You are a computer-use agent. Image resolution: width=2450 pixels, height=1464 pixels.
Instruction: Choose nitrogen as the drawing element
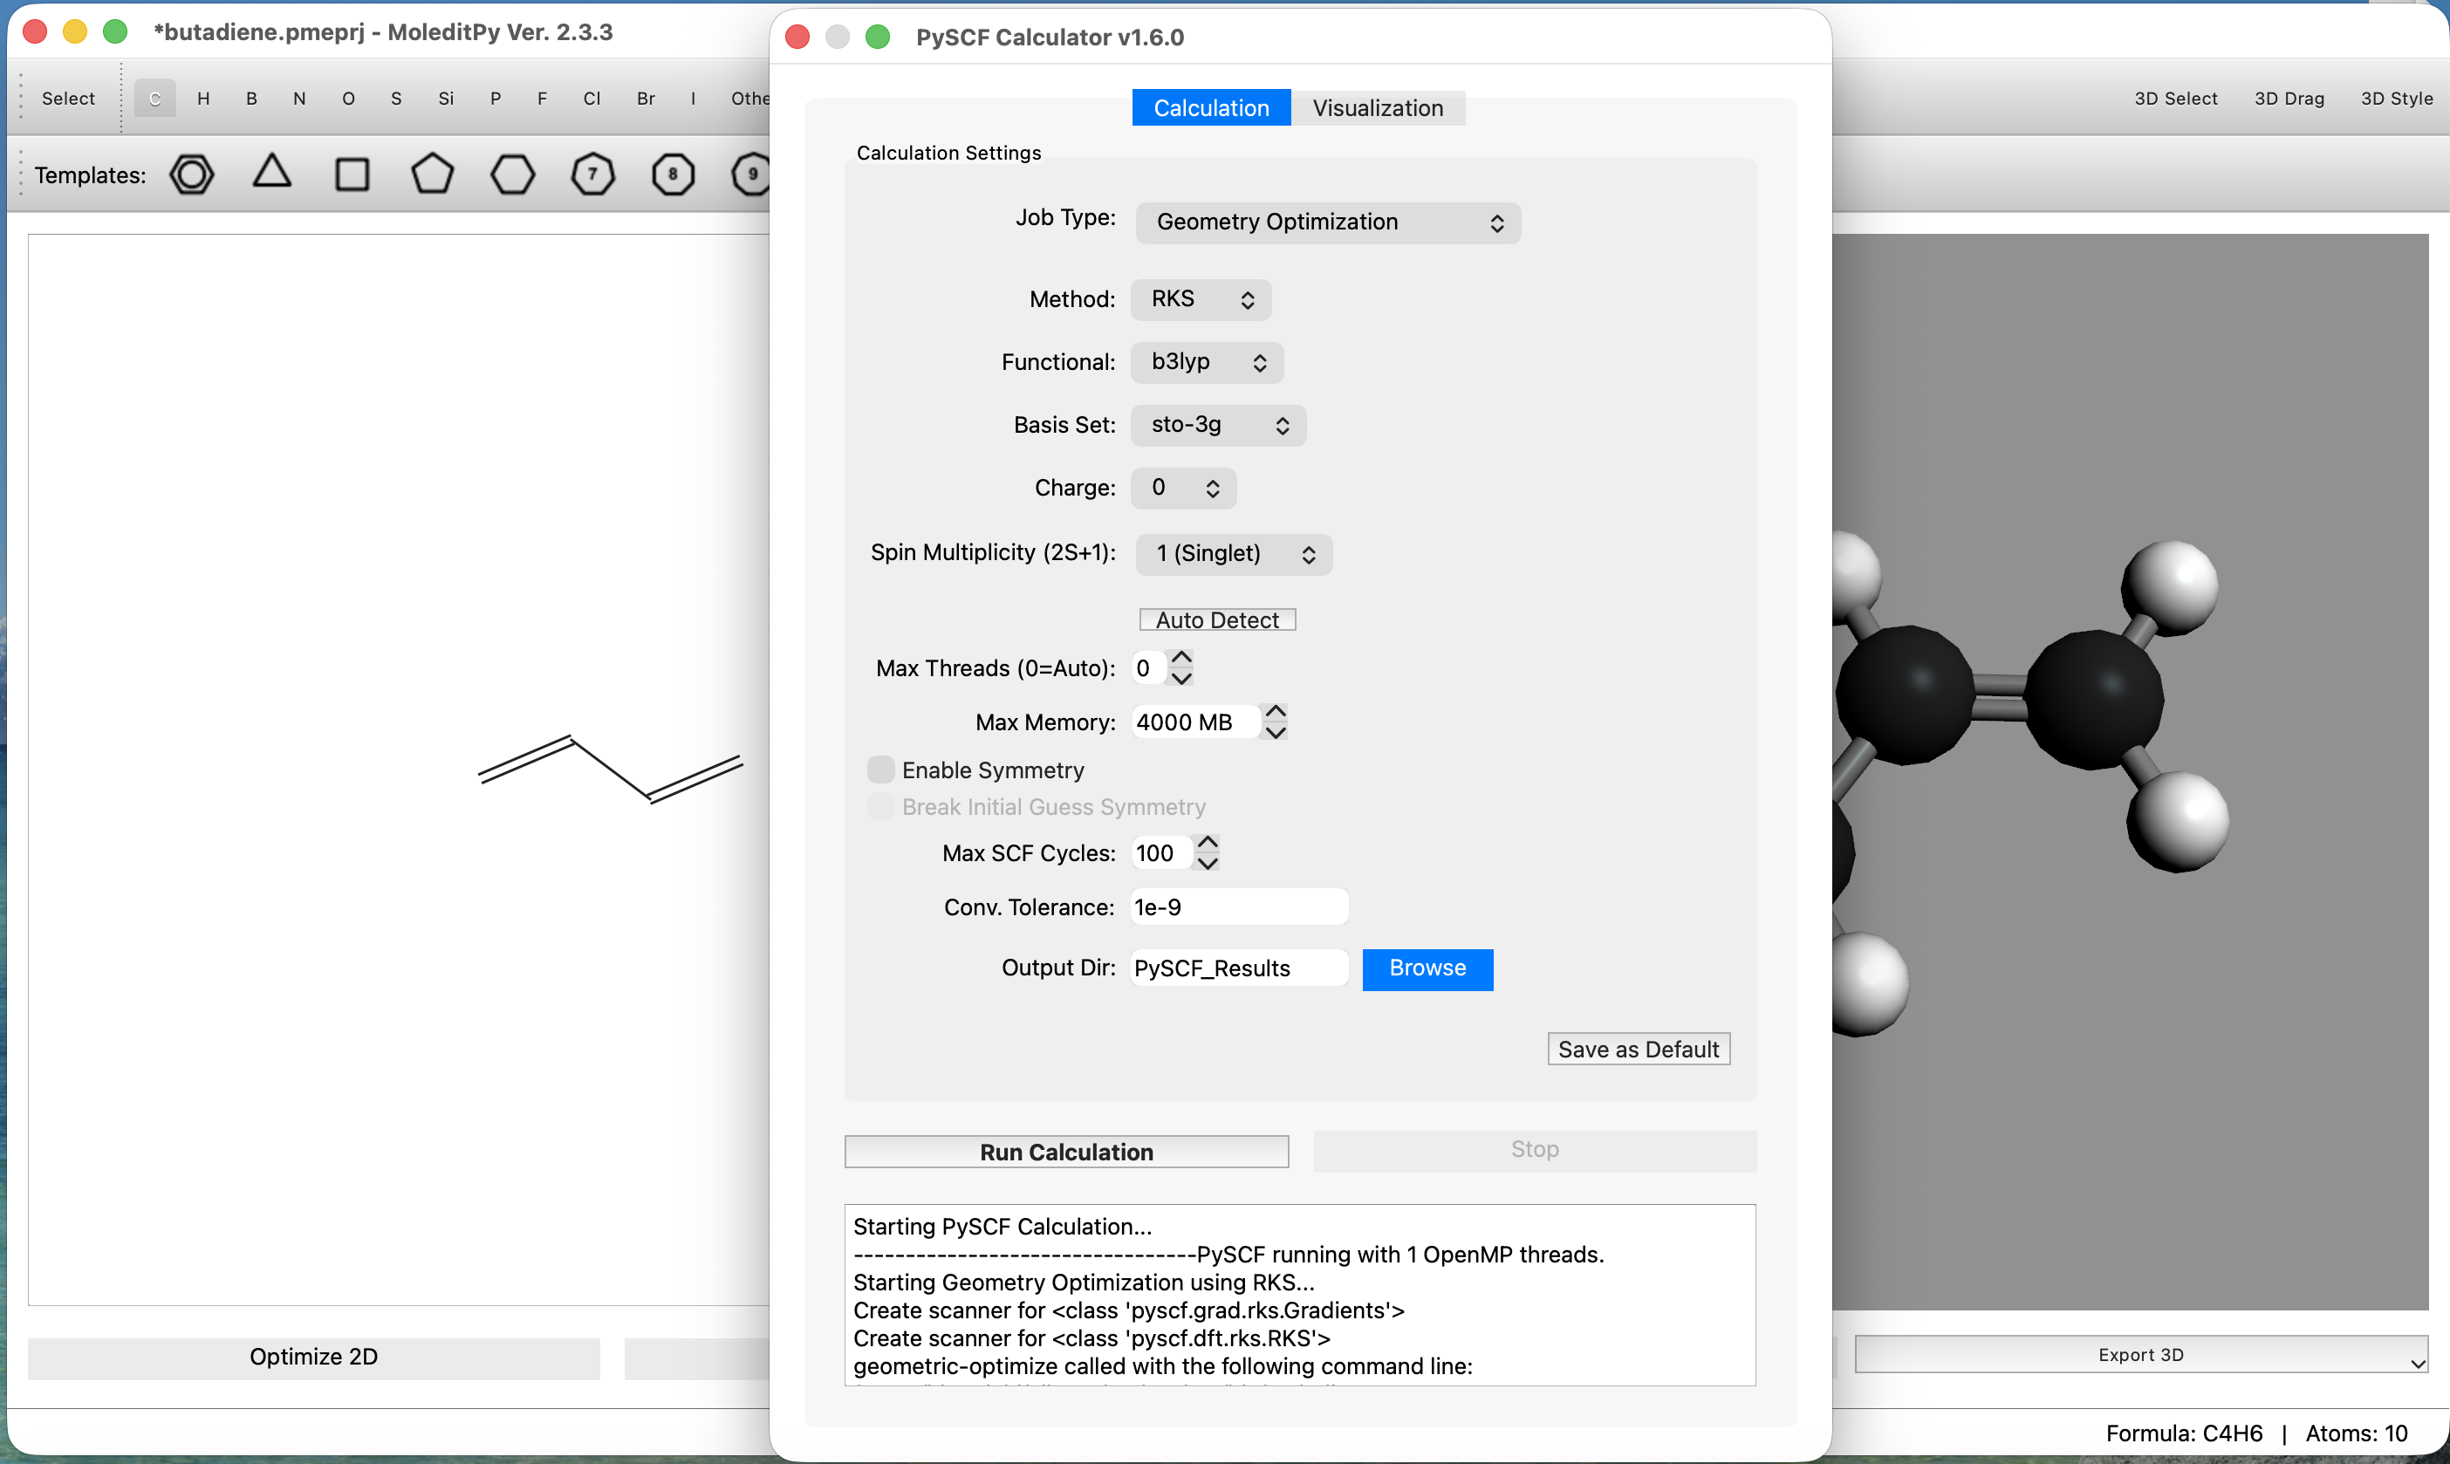pyautogui.click(x=299, y=98)
